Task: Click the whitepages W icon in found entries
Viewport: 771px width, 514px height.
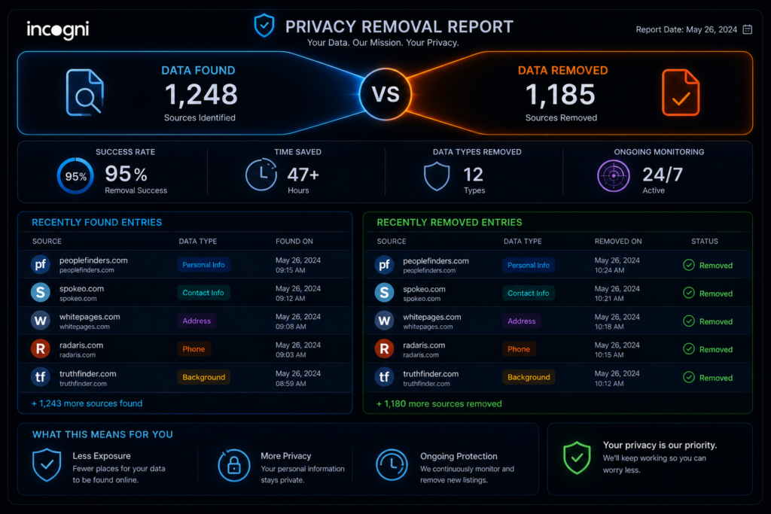Action: (41, 321)
